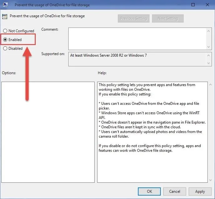
Task: Close the policy dialog window
Action: click(x=207, y=5)
